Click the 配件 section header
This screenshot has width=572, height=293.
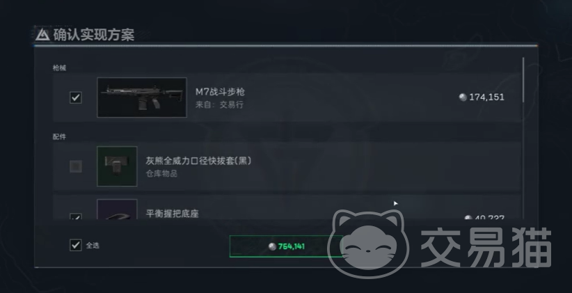tap(59, 137)
